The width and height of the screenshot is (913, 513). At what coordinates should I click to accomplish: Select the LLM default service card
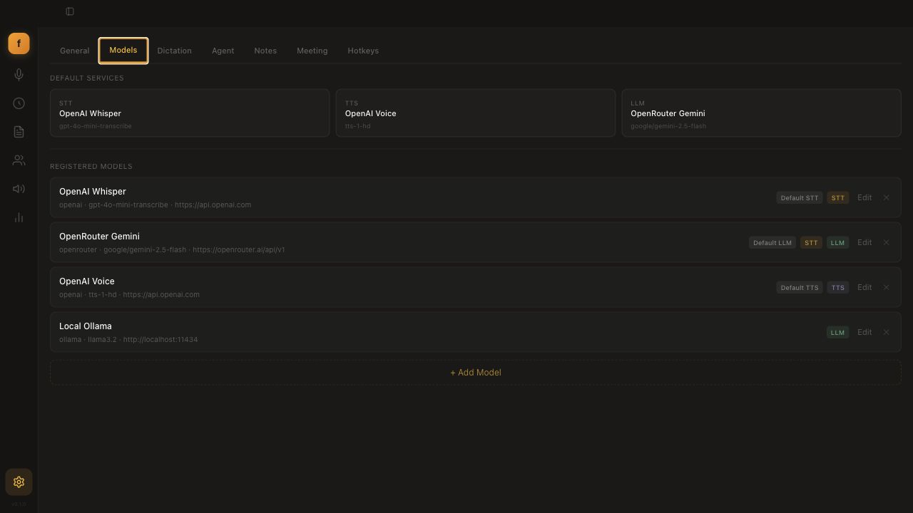click(761, 113)
